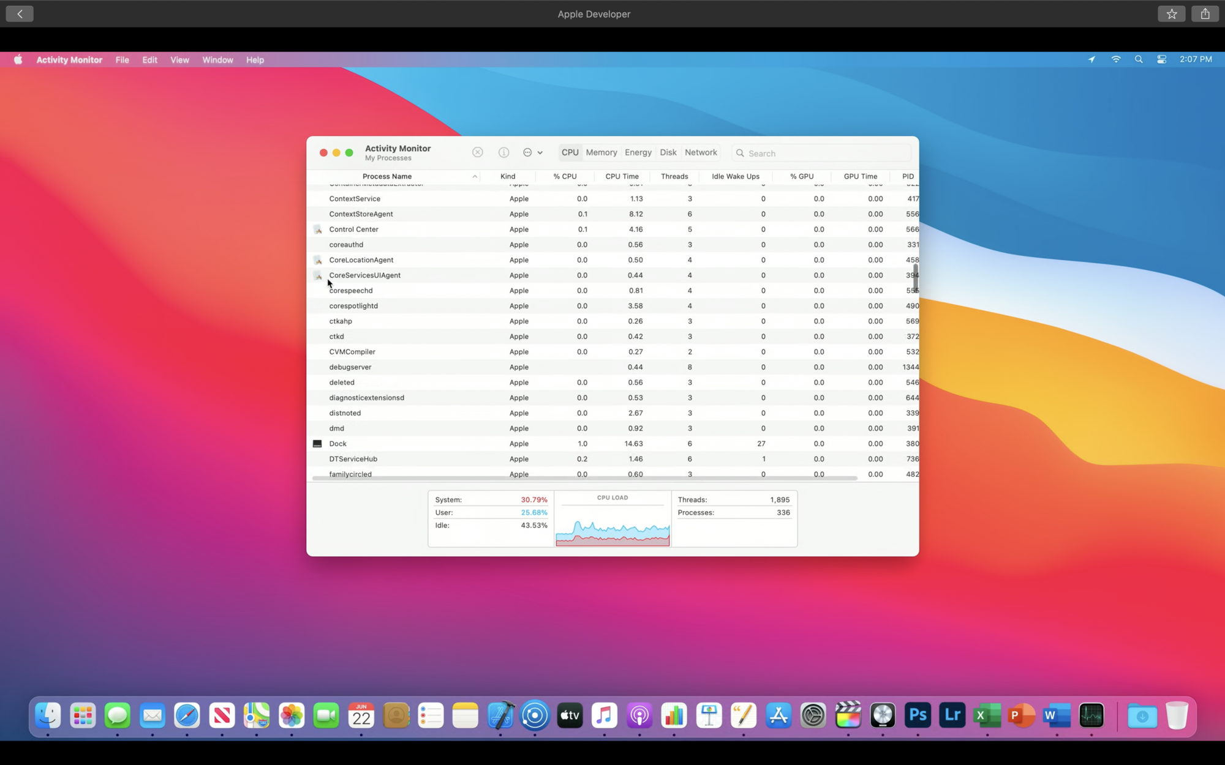
Task: Open App Store in the Dock
Action: pos(778,715)
